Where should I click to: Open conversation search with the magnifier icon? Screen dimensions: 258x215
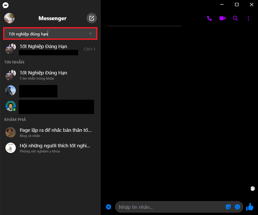(235, 18)
